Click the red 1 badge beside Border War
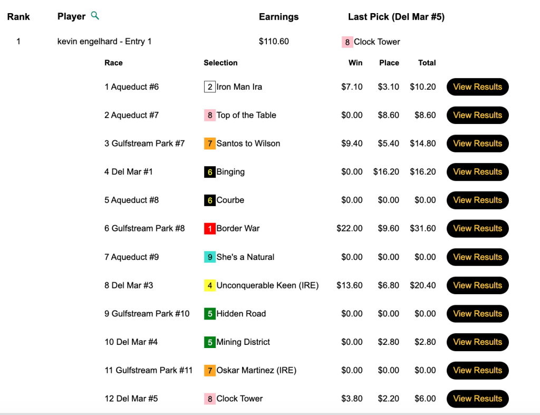This screenshot has width=540, height=415. [x=209, y=229]
